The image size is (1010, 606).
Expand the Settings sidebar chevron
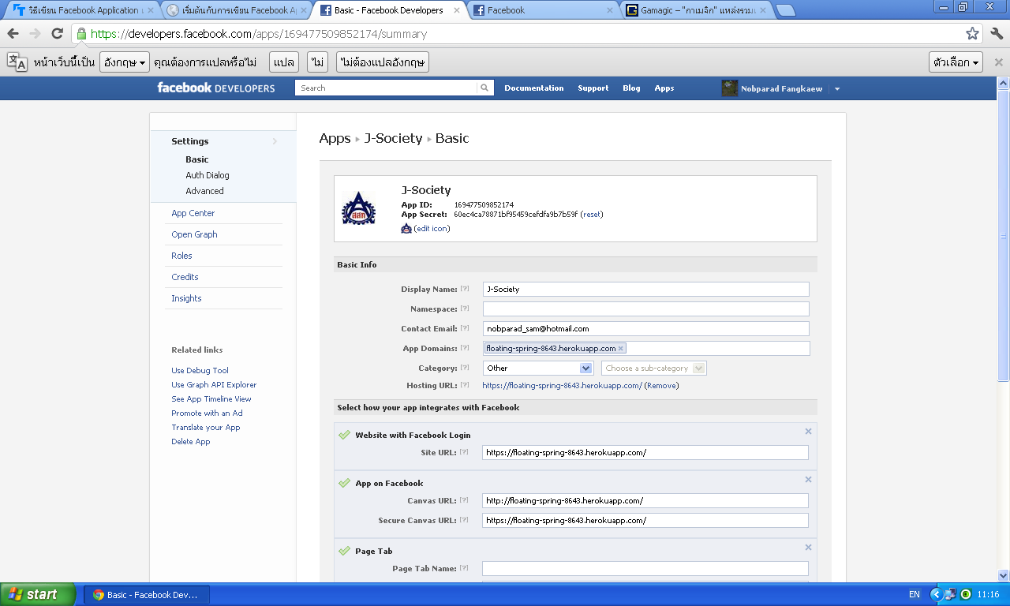point(275,141)
